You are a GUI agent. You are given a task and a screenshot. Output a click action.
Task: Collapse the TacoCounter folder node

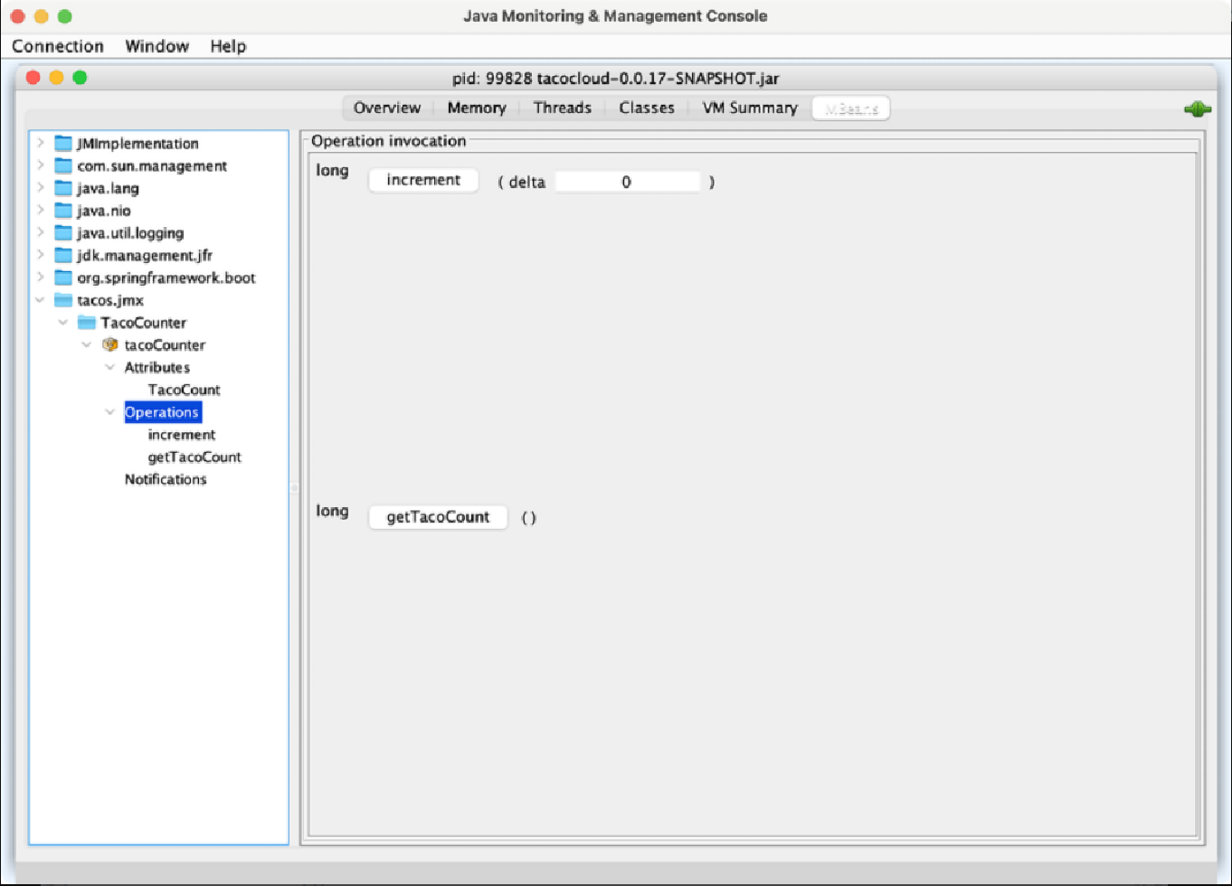click(63, 323)
